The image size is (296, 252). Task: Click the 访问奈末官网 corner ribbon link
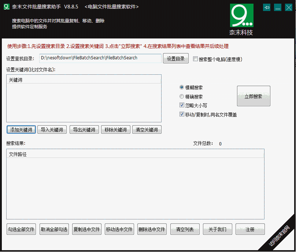[x=280, y=236]
